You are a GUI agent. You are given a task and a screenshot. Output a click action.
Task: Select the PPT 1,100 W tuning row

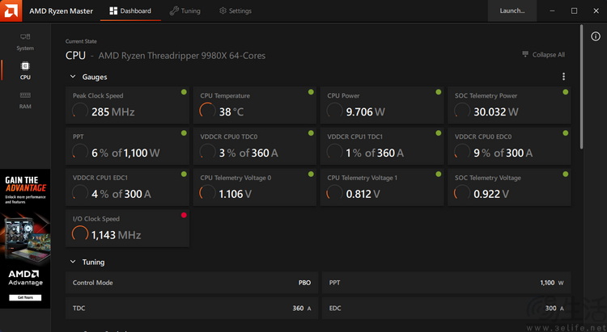click(446, 283)
